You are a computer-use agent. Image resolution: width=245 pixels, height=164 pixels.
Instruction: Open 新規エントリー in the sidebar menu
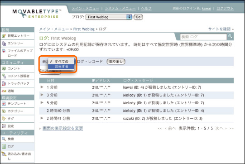19,36
